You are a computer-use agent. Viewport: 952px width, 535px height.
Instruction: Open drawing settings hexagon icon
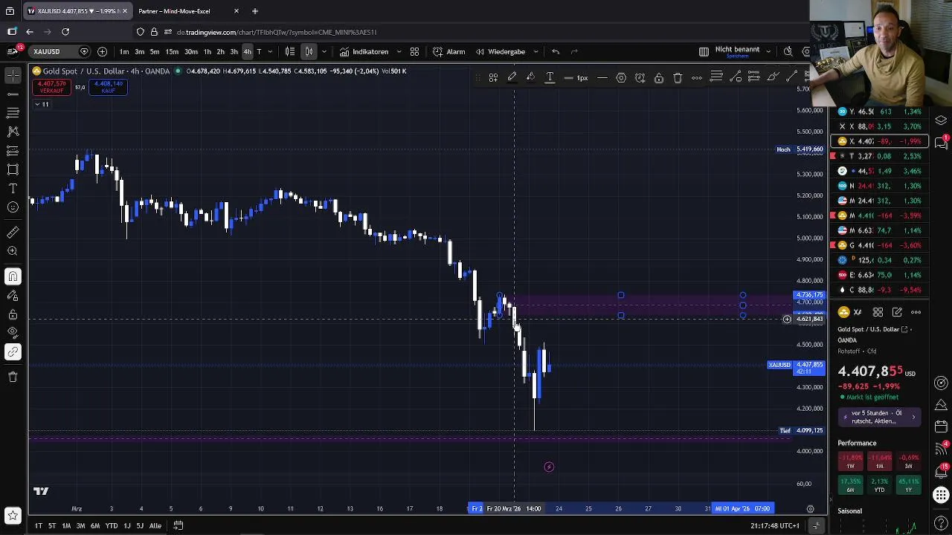(621, 77)
